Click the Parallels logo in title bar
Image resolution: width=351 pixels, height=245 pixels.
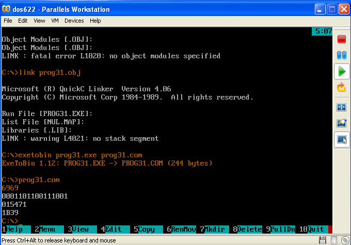[6, 9]
